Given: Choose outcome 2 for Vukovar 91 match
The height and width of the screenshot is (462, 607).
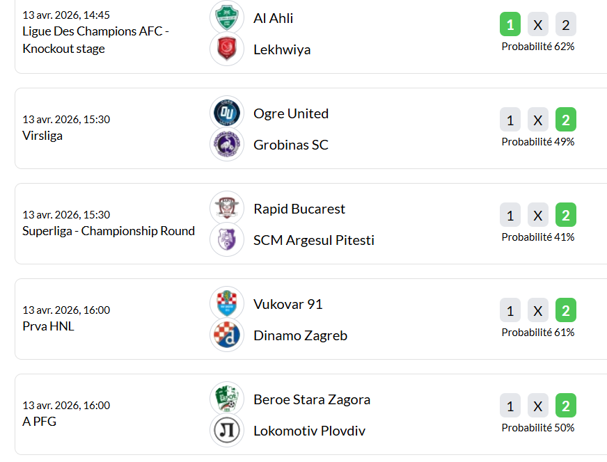Looking at the screenshot, I should coord(566,311).
